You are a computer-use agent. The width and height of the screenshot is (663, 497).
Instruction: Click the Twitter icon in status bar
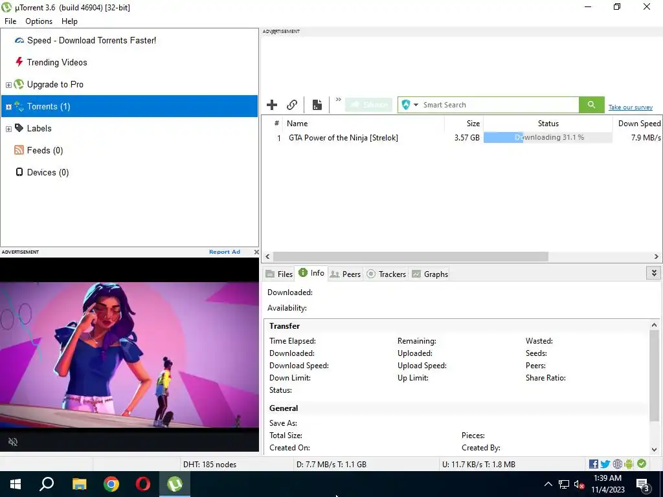(x=605, y=465)
